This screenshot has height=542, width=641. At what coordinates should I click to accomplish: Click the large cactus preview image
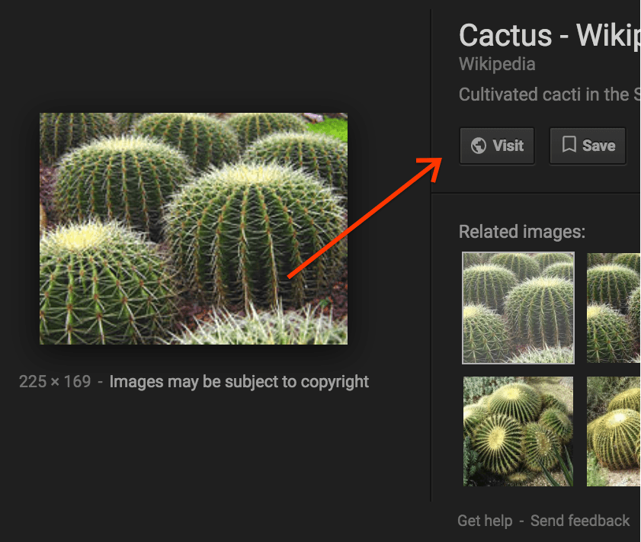(193, 229)
